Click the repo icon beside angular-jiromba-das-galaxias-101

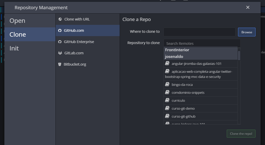click(167, 63)
